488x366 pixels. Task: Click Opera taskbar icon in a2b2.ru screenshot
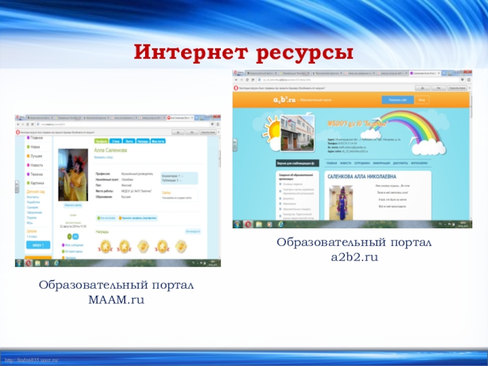pyautogui.click(x=248, y=224)
